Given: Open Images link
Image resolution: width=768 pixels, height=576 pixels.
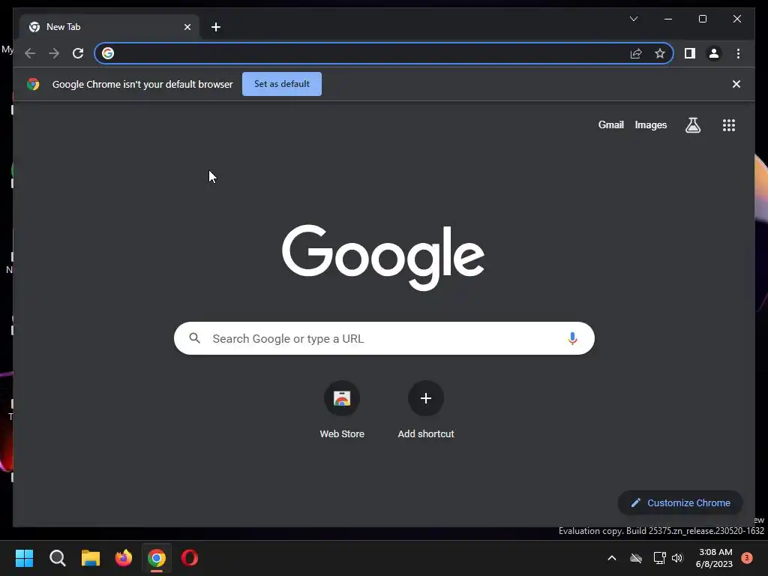Looking at the screenshot, I should [x=650, y=125].
